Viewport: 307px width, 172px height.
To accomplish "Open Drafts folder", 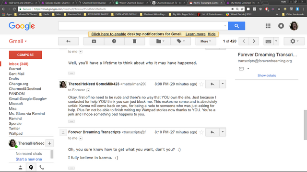I will 14,79.
